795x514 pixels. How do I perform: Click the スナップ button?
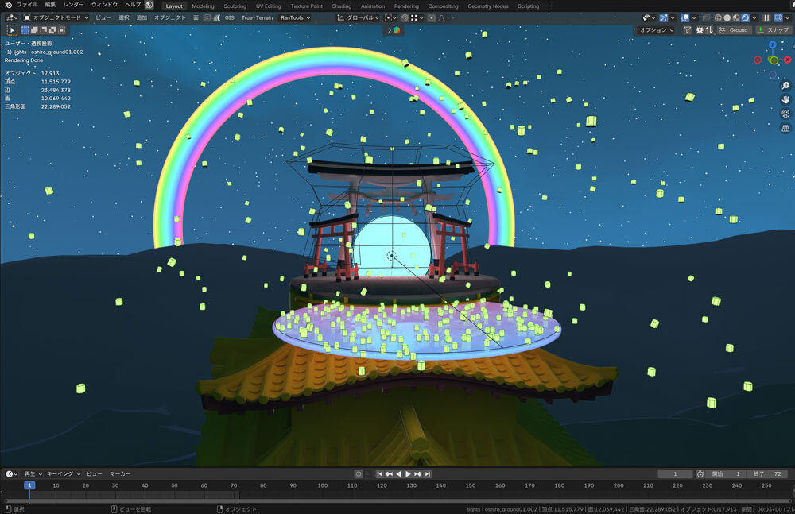pyautogui.click(x=772, y=30)
